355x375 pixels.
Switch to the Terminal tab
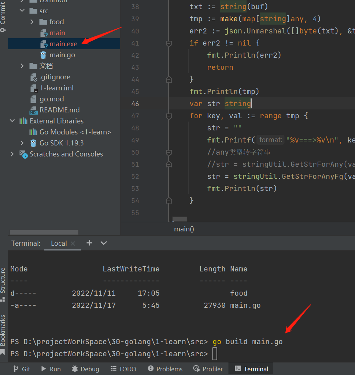coord(251,369)
